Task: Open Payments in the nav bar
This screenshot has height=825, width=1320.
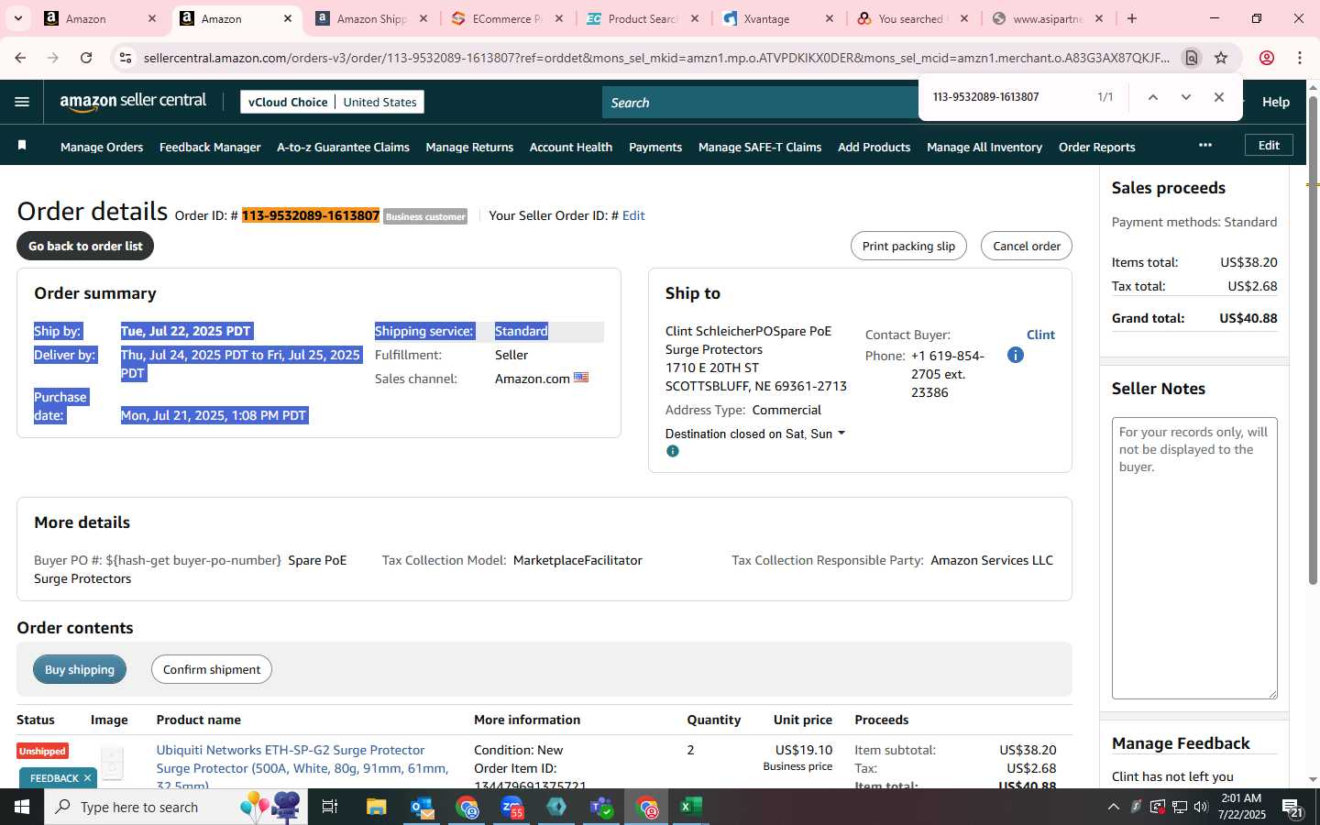Action: [655, 147]
